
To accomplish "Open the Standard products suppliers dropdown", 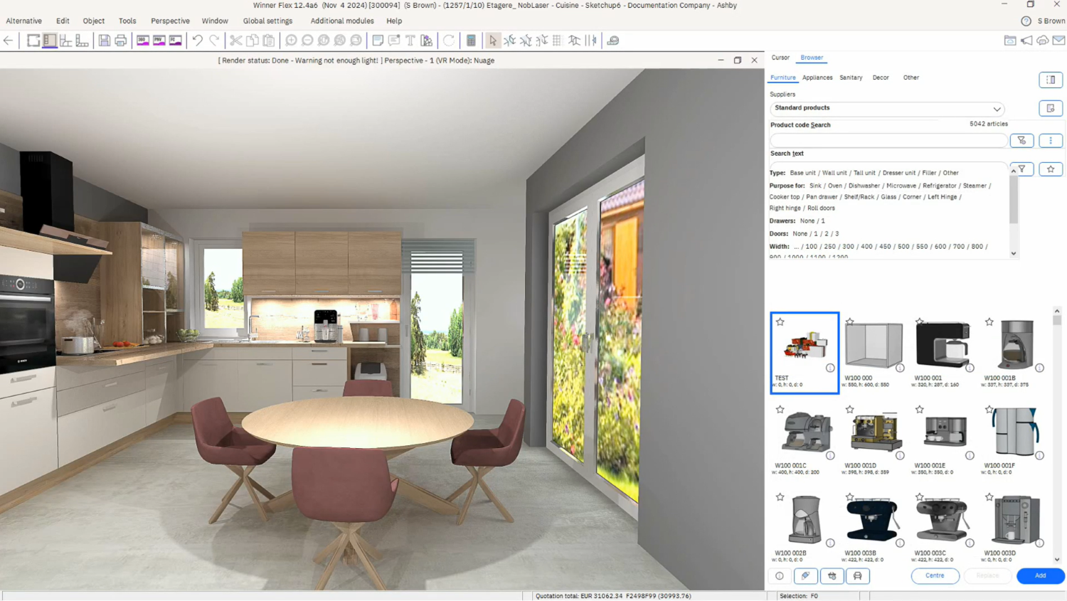I will pyautogui.click(x=887, y=108).
